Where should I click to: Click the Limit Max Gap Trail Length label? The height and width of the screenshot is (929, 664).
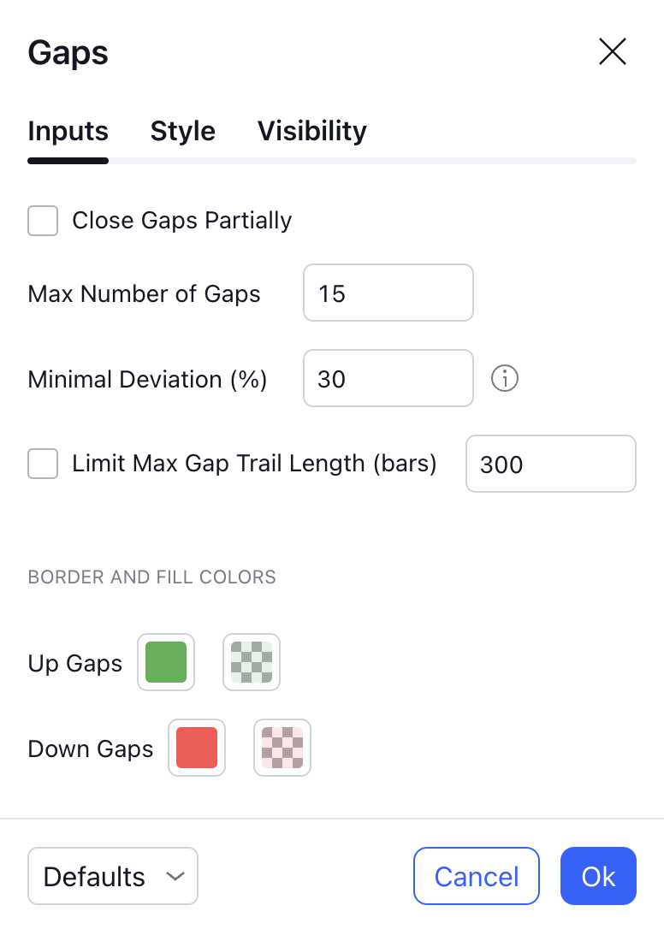click(254, 464)
